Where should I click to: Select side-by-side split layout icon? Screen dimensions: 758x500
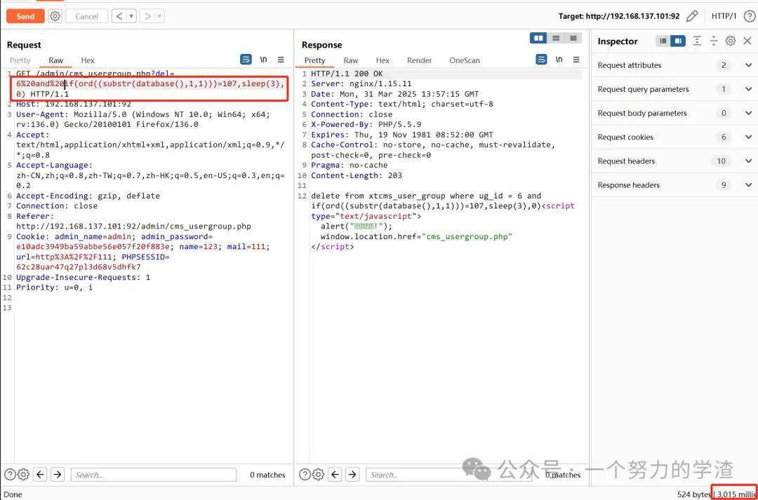tap(538, 38)
